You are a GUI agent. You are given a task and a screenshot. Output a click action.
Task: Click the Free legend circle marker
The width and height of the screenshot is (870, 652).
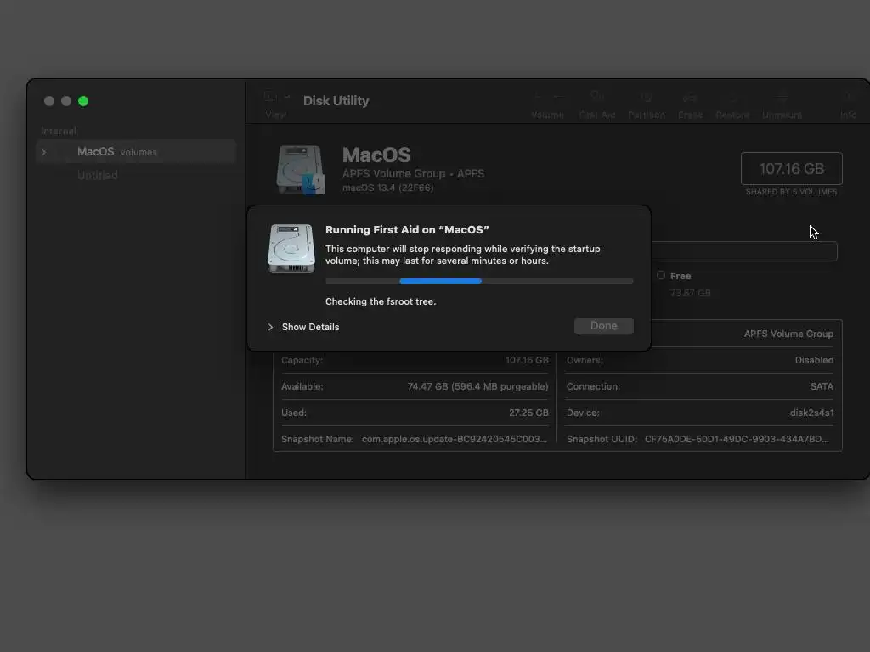(x=660, y=276)
